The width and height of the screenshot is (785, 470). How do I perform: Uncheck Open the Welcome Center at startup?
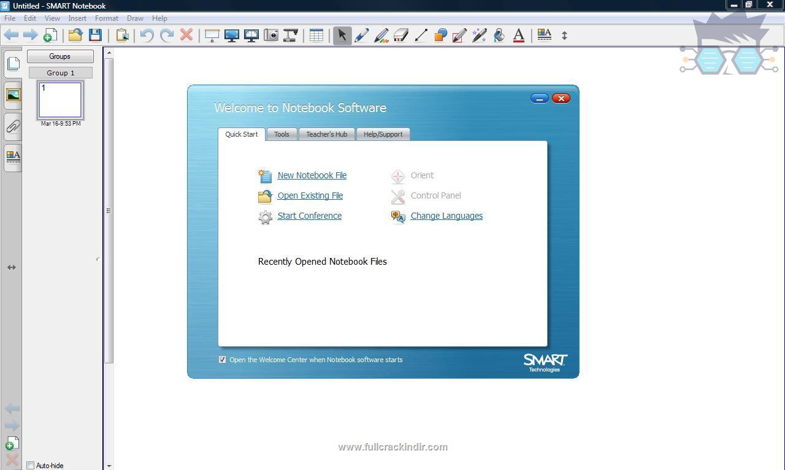click(222, 360)
